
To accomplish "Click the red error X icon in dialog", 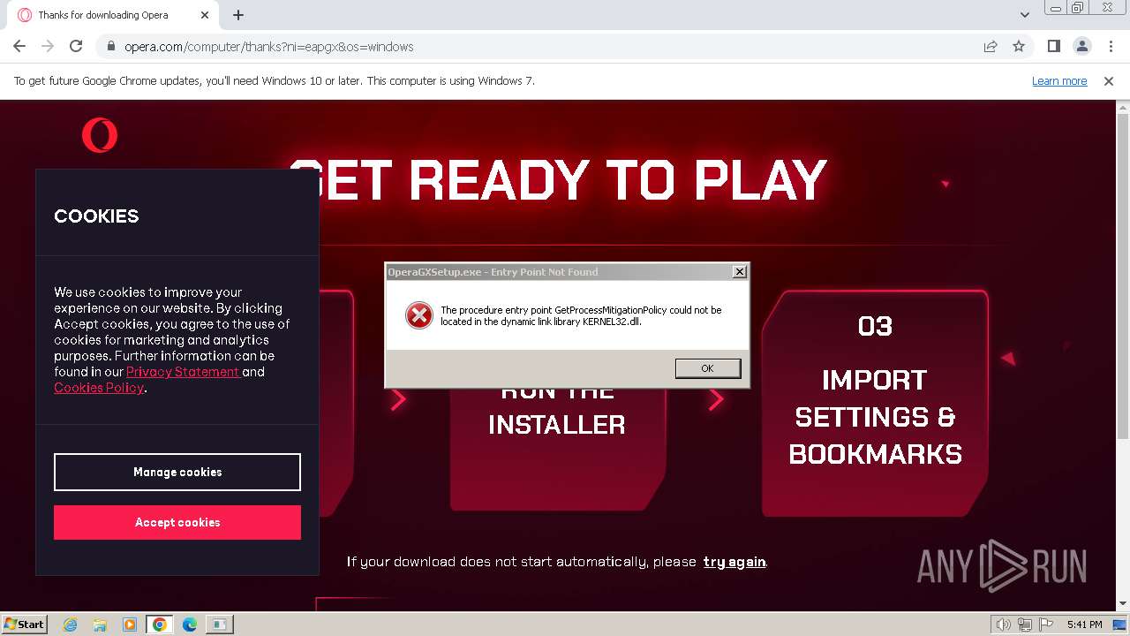I will (x=419, y=315).
